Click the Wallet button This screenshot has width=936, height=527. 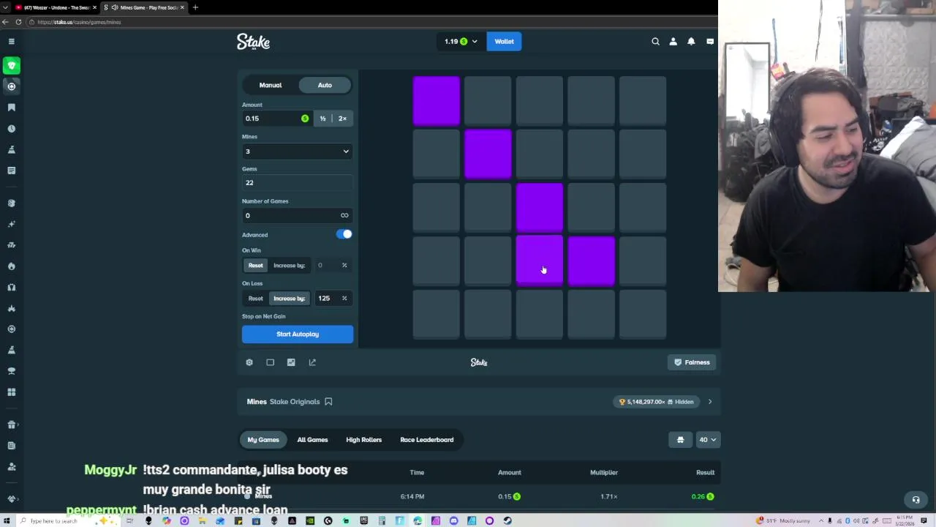[504, 42]
